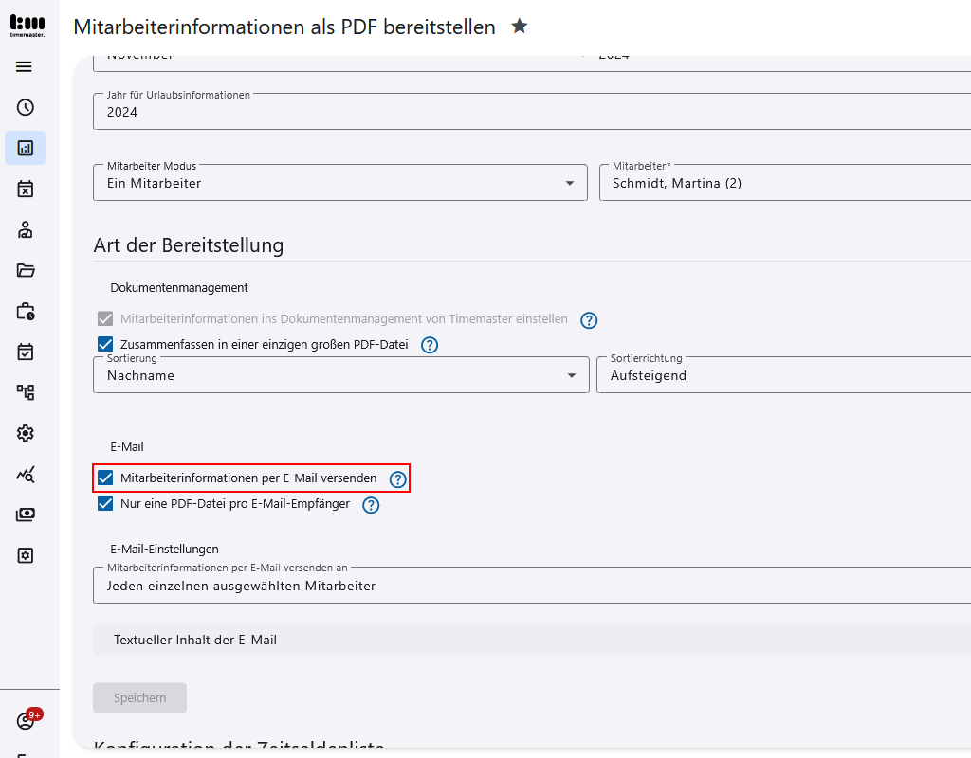Image resolution: width=971 pixels, height=758 pixels.
Task: Expand the 'Sortierung' Nachname dropdown
Action: pyautogui.click(x=339, y=375)
